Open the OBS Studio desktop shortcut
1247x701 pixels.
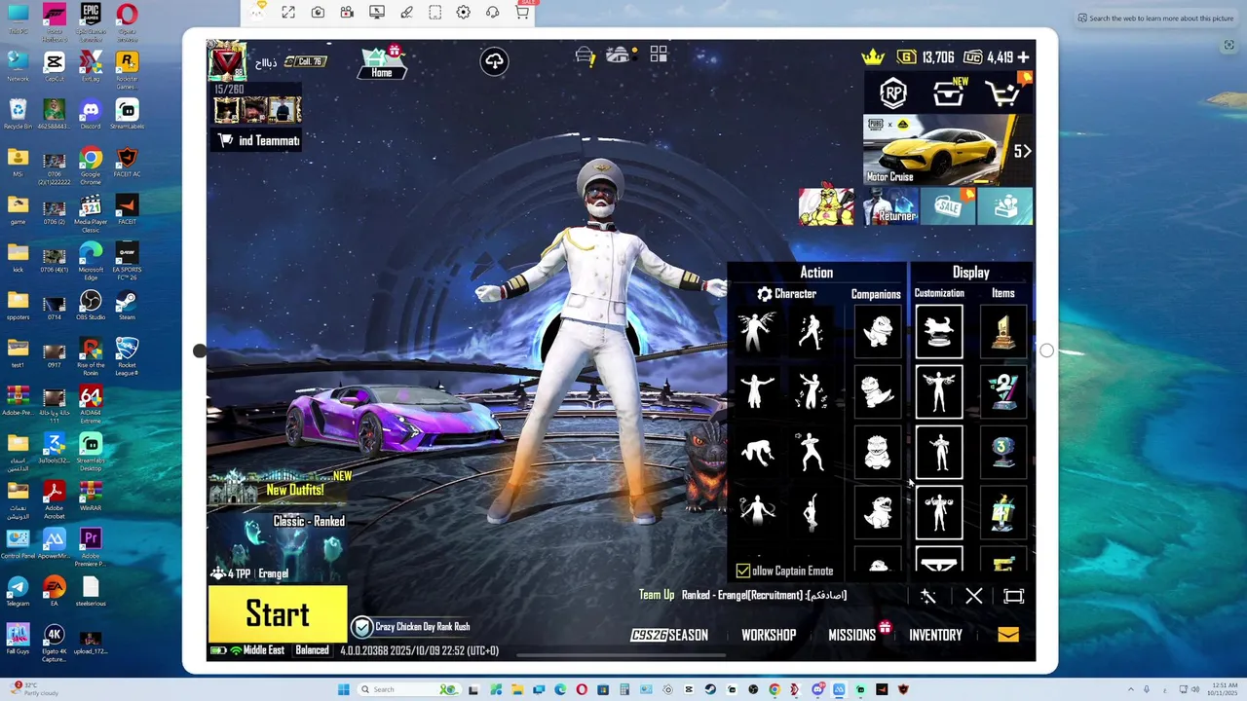pos(91,306)
